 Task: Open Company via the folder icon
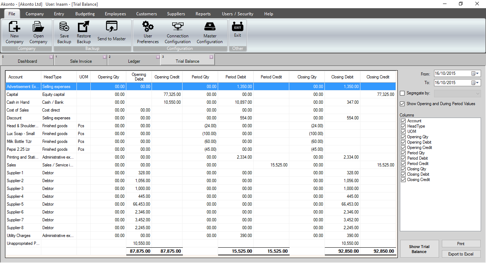(38, 27)
